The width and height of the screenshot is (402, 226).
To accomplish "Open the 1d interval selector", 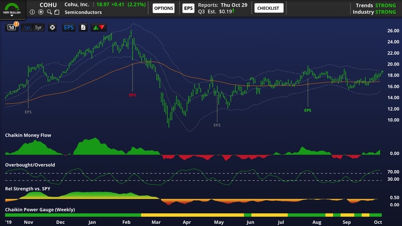I will [x=12, y=28].
